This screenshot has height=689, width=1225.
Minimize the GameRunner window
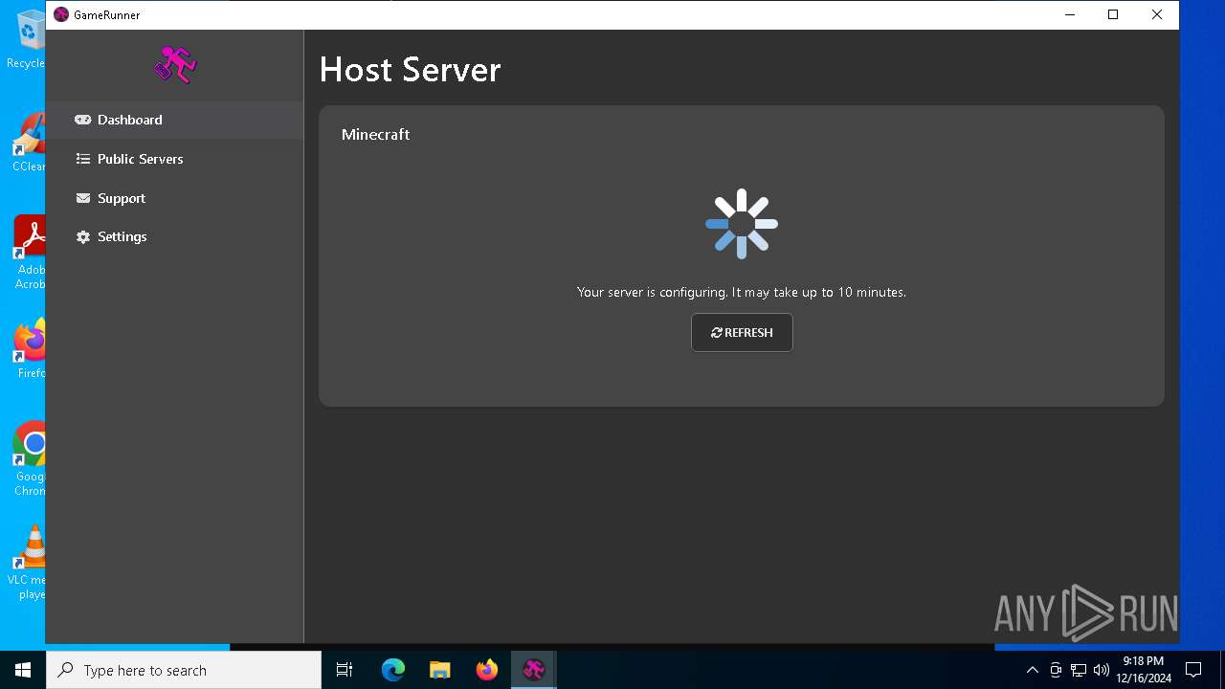coord(1069,14)
